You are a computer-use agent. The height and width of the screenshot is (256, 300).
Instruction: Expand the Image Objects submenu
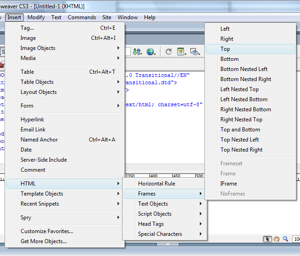65,48
